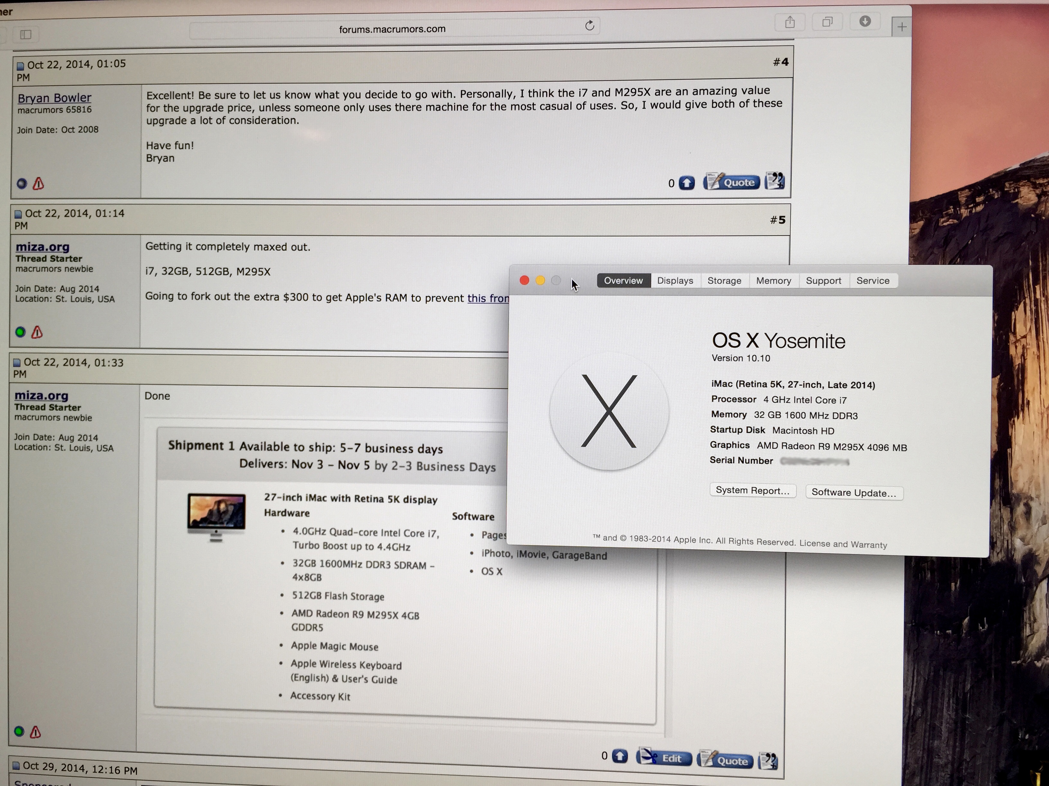Viewport: 1049px width, 786px height.
Task: Click '512GB Flash Storage' list item
Action: coord(338,596)
